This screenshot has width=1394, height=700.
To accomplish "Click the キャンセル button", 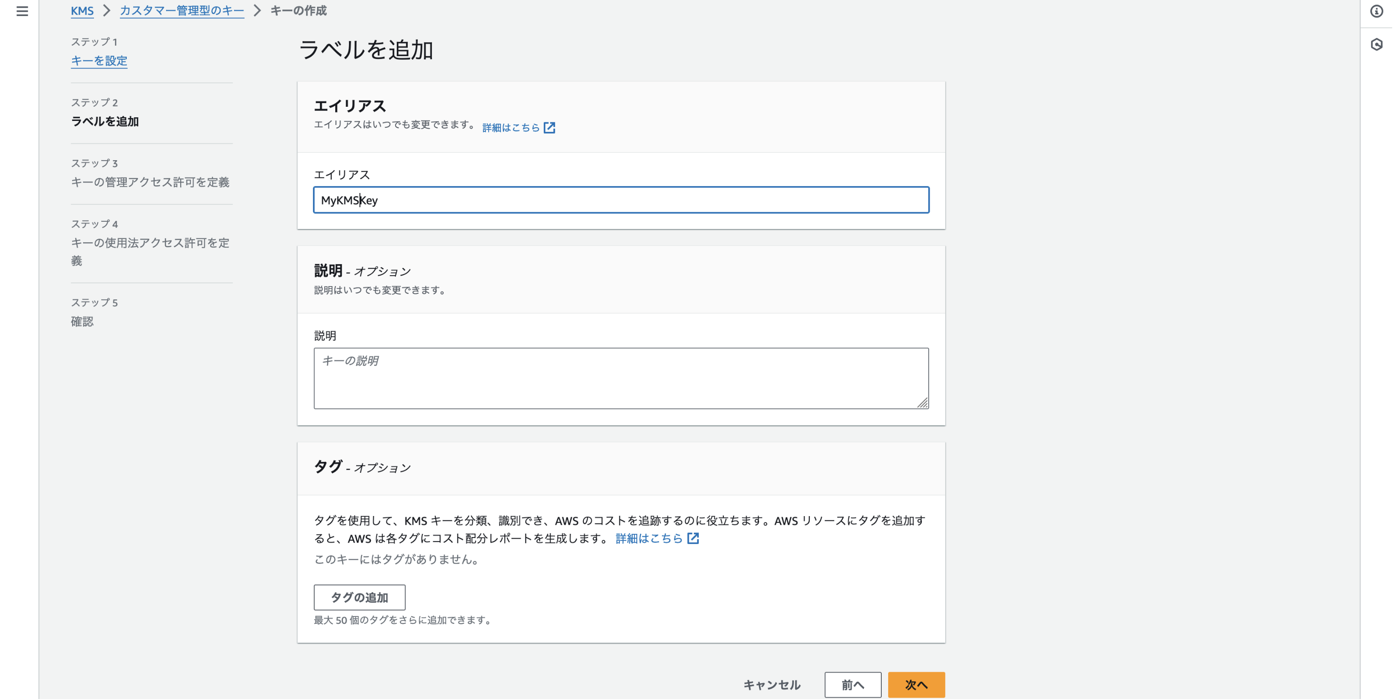I will (x=772, y=685).
